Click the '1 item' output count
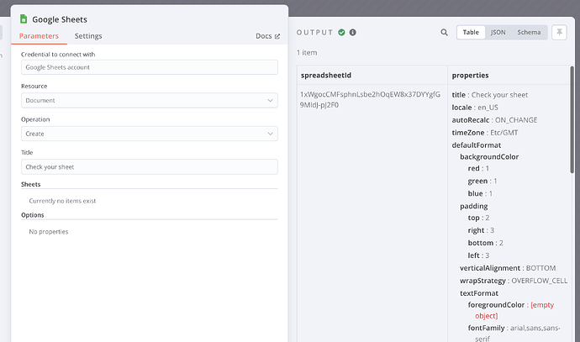 [x=307, y=52]
